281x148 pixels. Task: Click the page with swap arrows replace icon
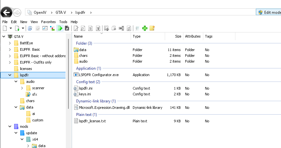pos(129,28)
